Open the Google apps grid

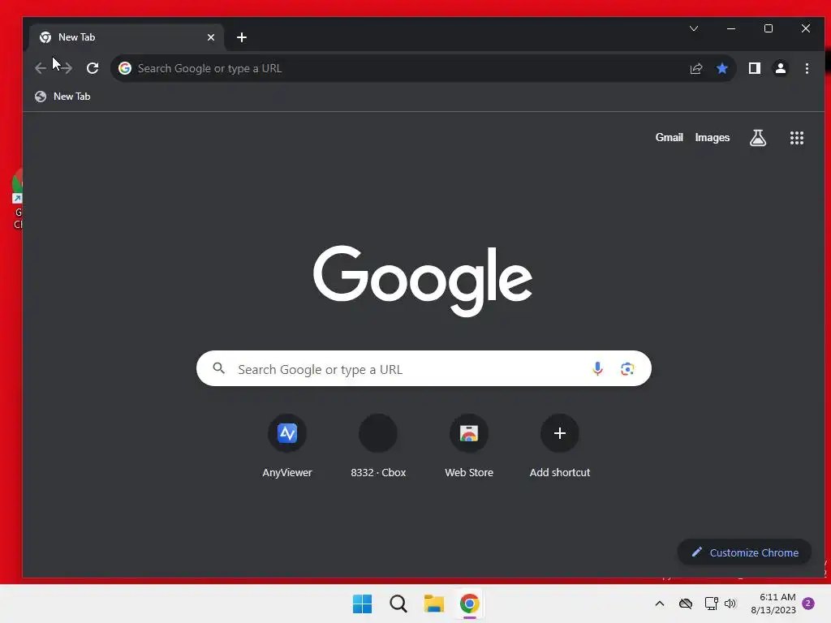[x=797, y=138]
